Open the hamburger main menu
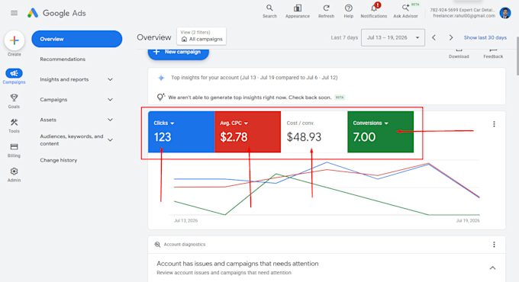The width and height of the screenshot is (519, 282). click(x=14, y=13)
